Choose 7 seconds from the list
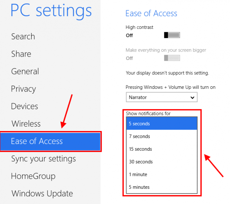Image resolution: width=230 pixels, height=204 pixels. 162,136
